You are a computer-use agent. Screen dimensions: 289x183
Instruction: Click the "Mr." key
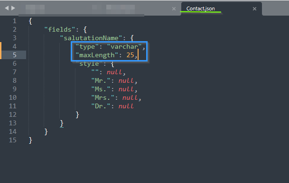(x=101, y=80)
